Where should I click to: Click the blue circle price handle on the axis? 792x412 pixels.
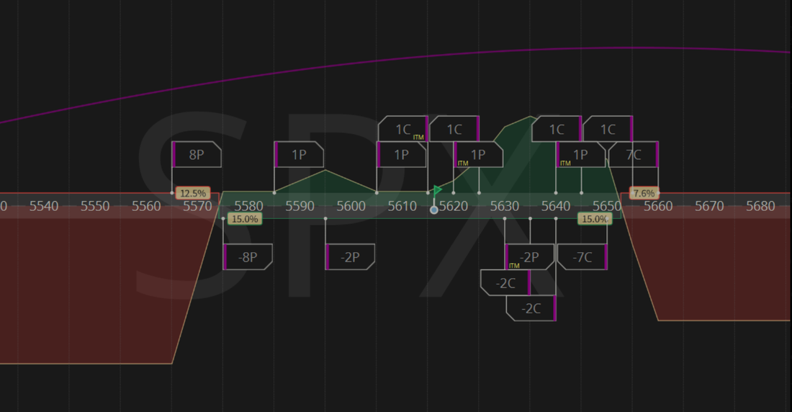pyautogui.click(x=434, y=210)
